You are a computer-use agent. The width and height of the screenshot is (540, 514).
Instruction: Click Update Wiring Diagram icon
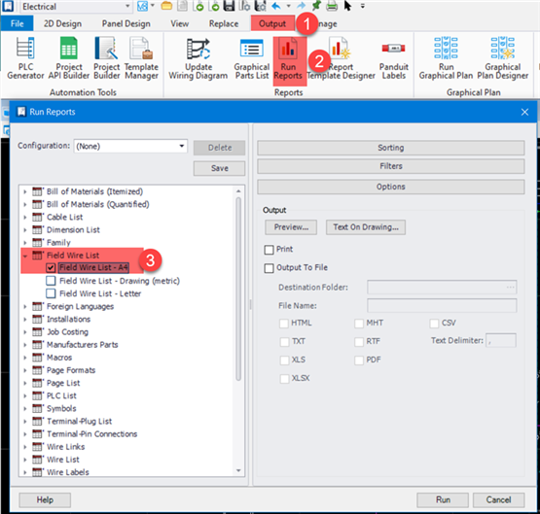point(198,58)
